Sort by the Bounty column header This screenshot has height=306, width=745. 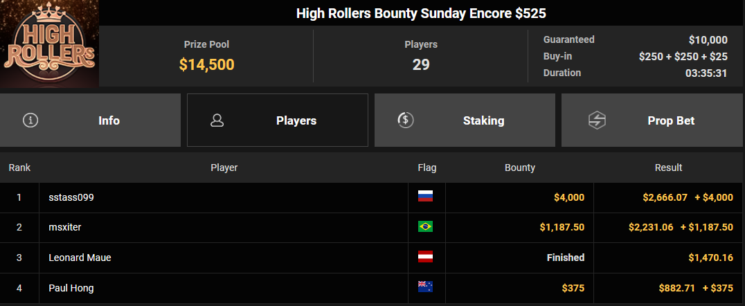click(520, 168)
